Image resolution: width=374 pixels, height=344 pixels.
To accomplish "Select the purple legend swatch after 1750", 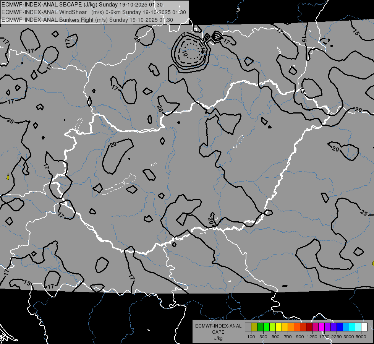I will tap(328, 327).
